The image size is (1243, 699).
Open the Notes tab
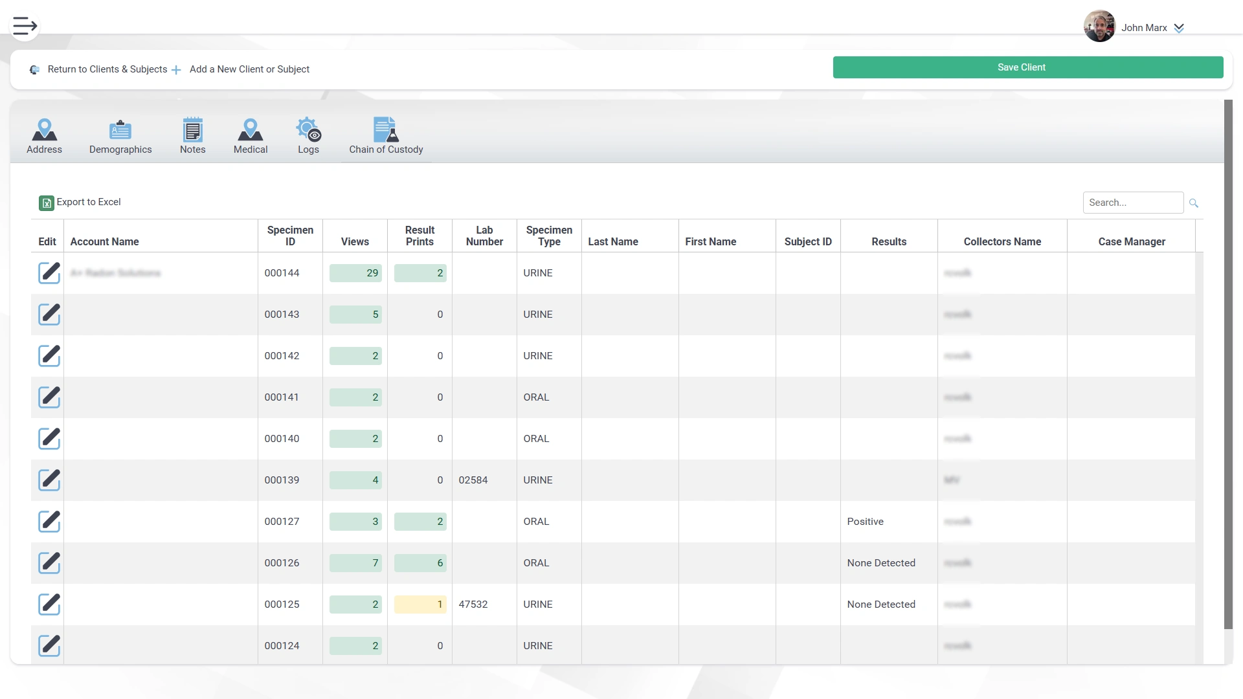coord(192,136)
